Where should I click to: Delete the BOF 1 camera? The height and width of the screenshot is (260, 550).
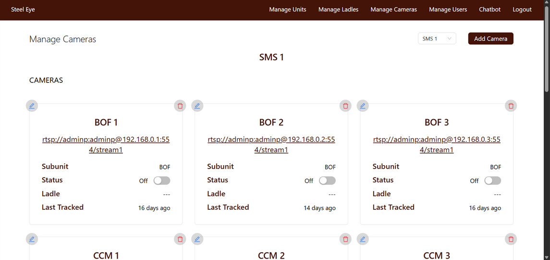pos(180,106)
